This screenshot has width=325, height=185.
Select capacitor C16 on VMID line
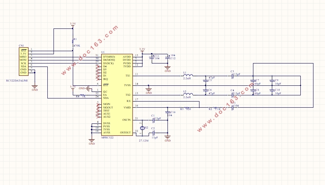coord(168,112)
